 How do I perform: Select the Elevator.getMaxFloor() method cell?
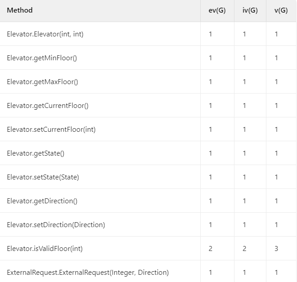[42, 82]
